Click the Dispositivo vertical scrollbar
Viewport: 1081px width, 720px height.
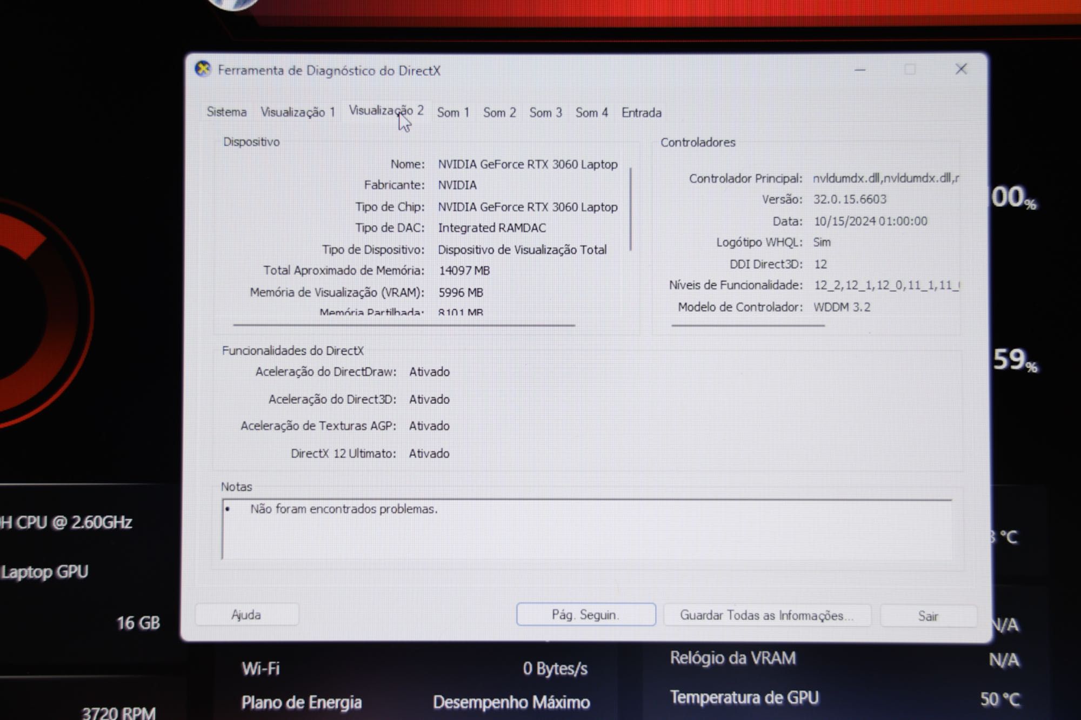pos(630,210)
